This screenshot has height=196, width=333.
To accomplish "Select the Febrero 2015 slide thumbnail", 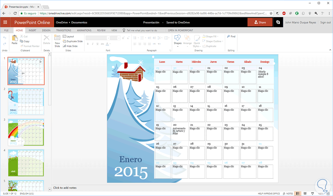I will [26, 102].
